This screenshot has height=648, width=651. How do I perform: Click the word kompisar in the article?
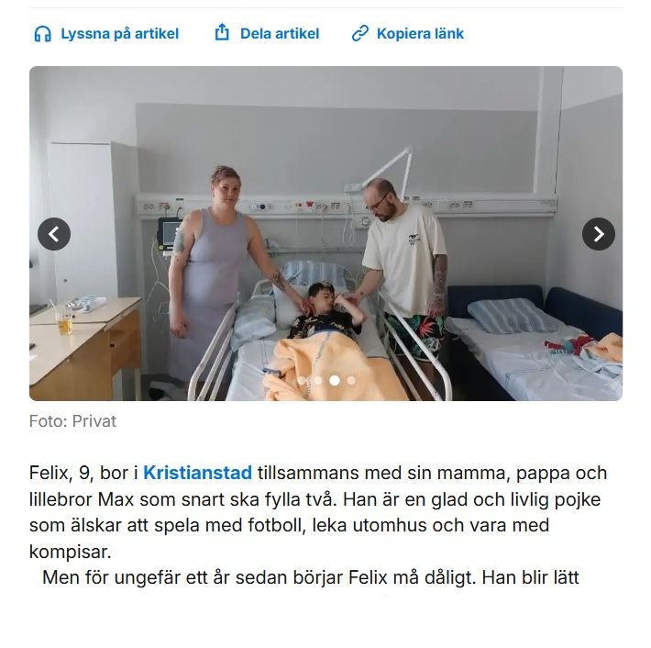point(70,552)
